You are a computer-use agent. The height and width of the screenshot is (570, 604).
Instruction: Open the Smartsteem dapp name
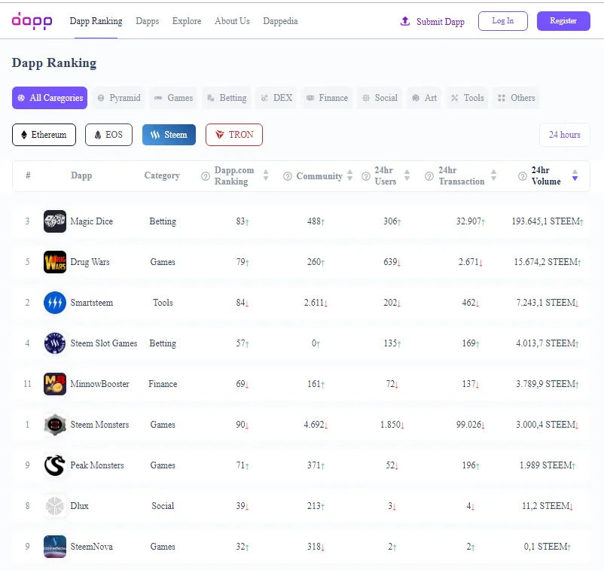92,303
